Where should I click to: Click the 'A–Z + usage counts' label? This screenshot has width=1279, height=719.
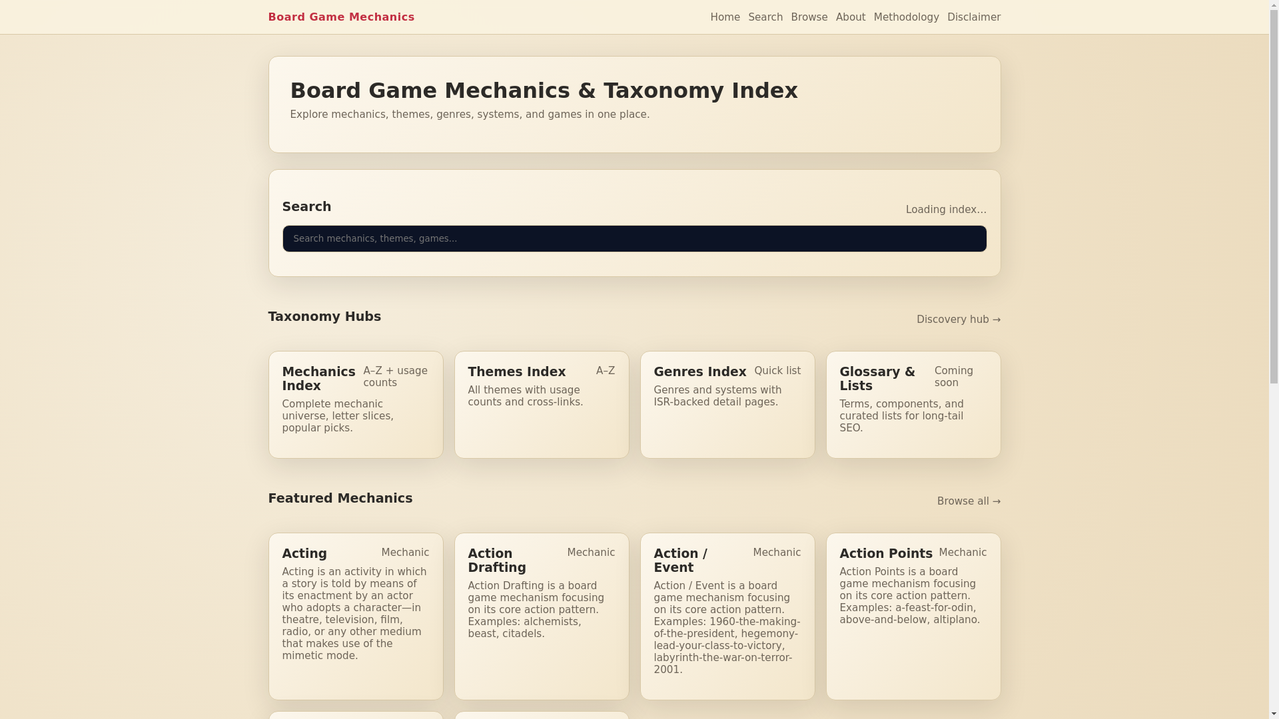point(396,377)
